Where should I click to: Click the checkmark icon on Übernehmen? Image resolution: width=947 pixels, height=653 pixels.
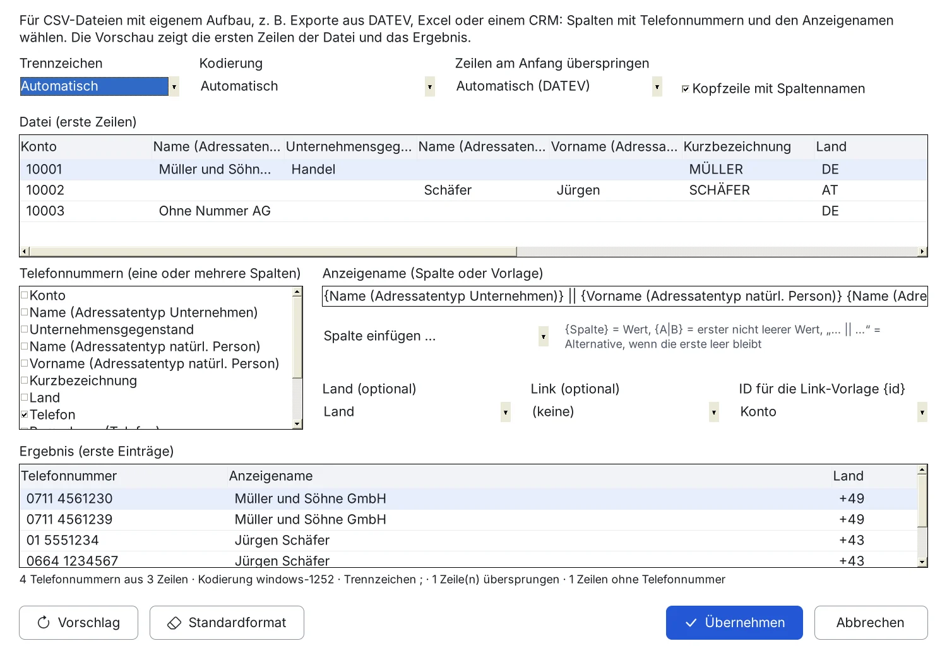691,623
